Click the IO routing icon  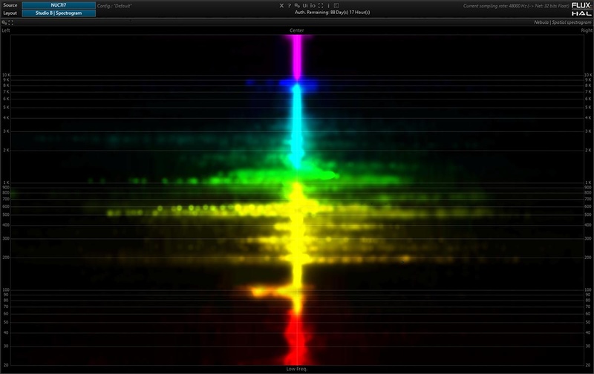click(313, 6)
